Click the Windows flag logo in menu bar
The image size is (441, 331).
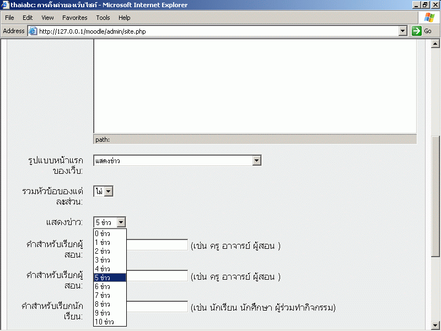point(429,18)
